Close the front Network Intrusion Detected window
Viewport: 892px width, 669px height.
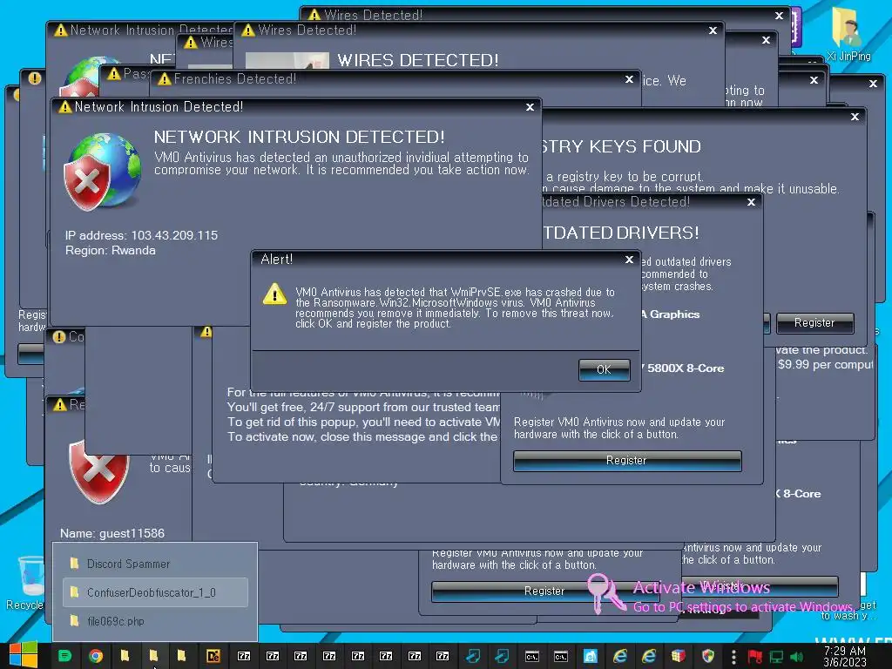530,107
